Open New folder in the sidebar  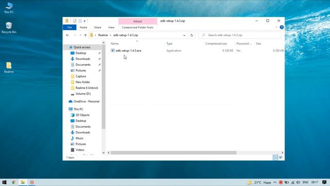click(82, 82)
